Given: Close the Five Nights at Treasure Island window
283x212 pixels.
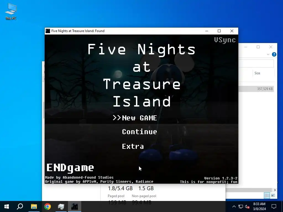Looking at the screenshot, I should [232, 31].
